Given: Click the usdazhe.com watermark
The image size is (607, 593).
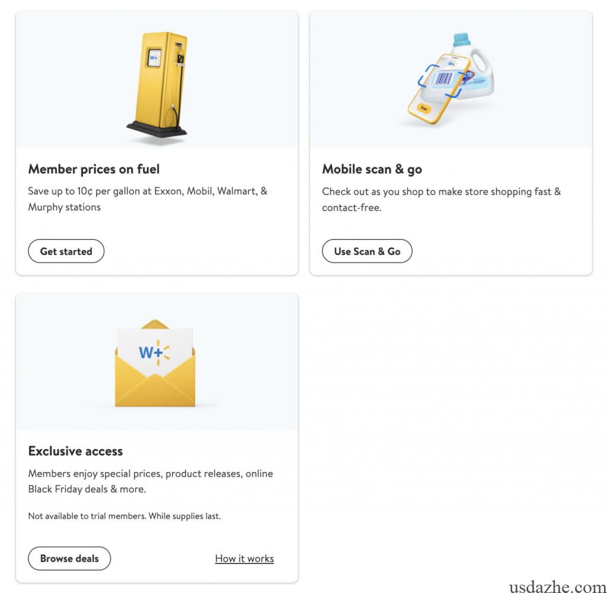Looking at the screenshot, I should 557,588.
